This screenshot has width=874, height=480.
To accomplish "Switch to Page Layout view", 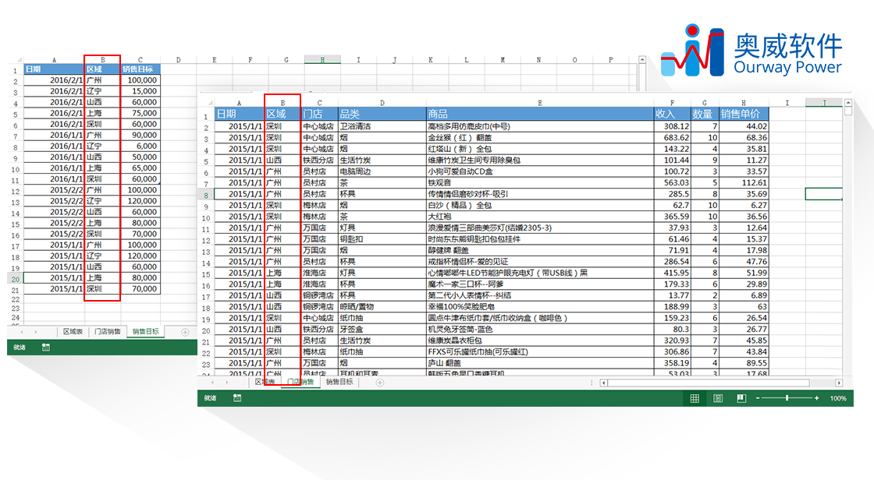I will [x=718, y=398].
